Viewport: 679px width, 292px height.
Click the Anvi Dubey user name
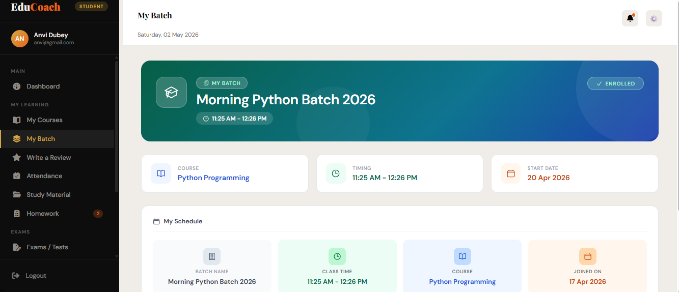pyautogui.click(x=51, y=35)
